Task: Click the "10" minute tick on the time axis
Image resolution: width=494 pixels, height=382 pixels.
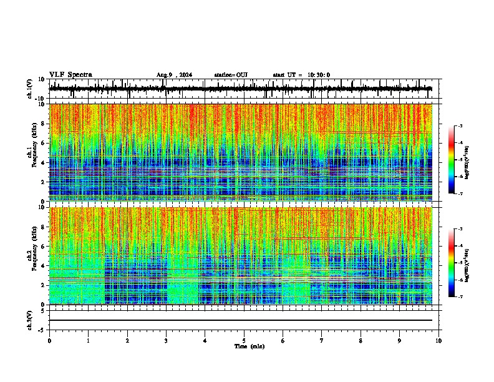Action: pyautogui.click(x=438, y=341)
